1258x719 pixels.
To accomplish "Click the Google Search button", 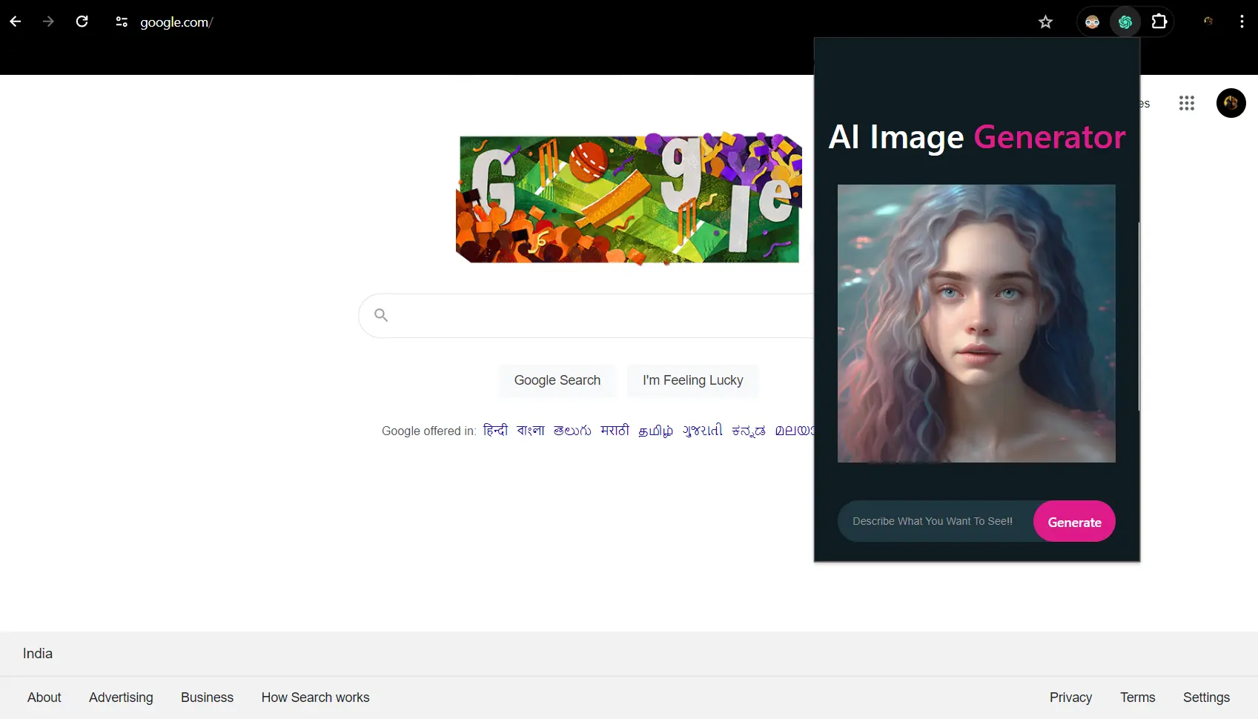I will (557, 380).
